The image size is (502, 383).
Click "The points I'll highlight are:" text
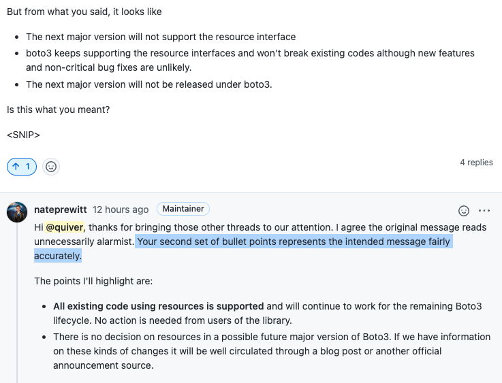click(x=93, y=281)
